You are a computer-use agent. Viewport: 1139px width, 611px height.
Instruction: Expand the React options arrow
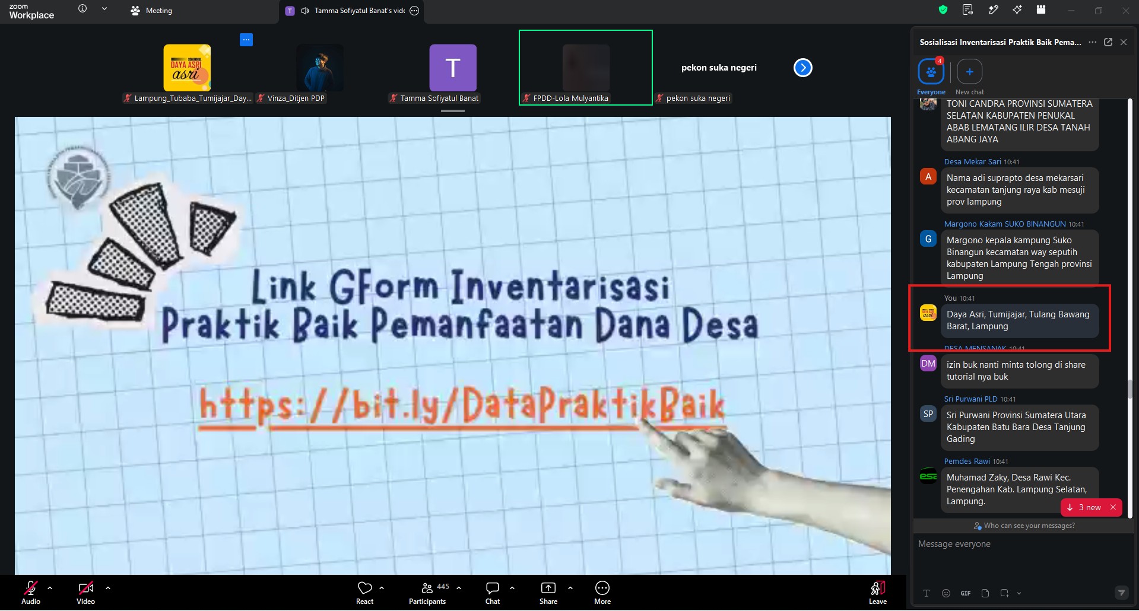382,588
